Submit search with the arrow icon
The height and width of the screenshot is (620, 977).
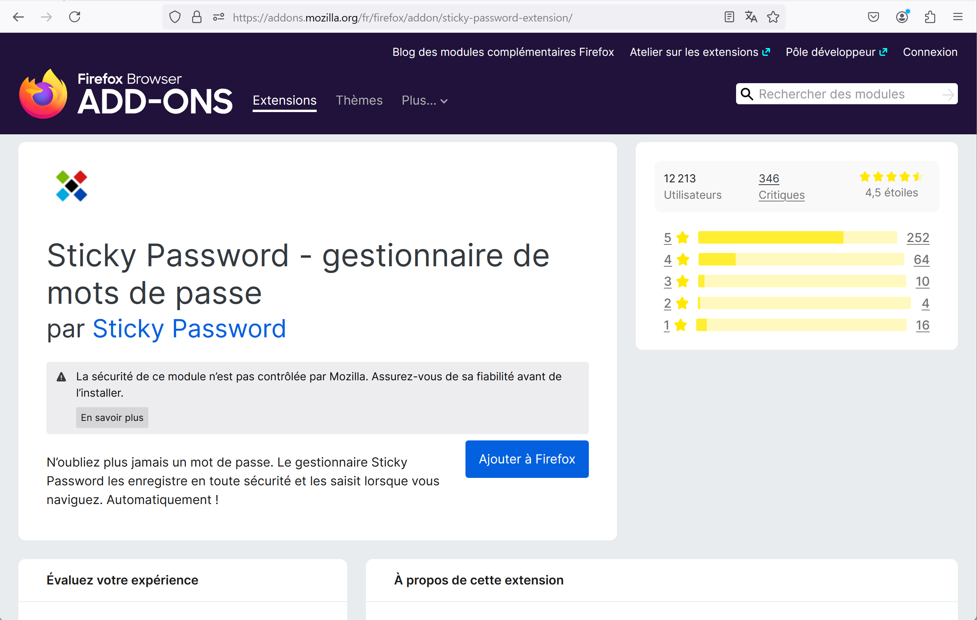[x=948, y=94]
